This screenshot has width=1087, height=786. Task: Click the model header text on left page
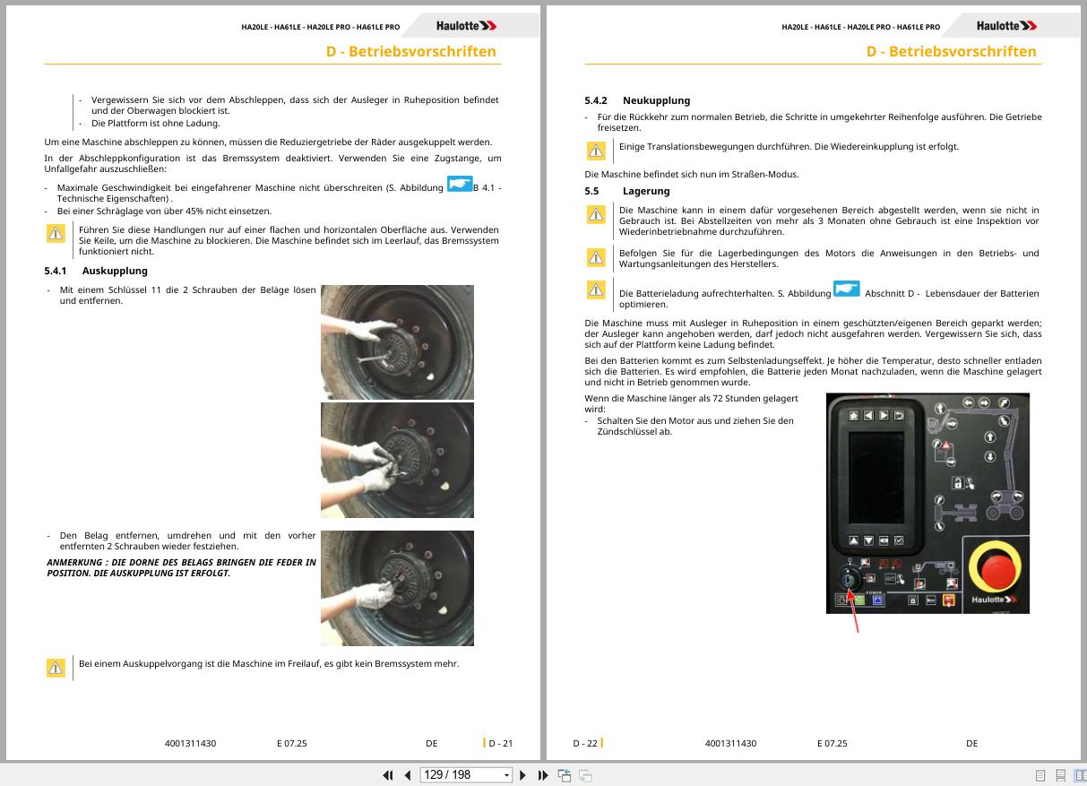tap(320, 27)
